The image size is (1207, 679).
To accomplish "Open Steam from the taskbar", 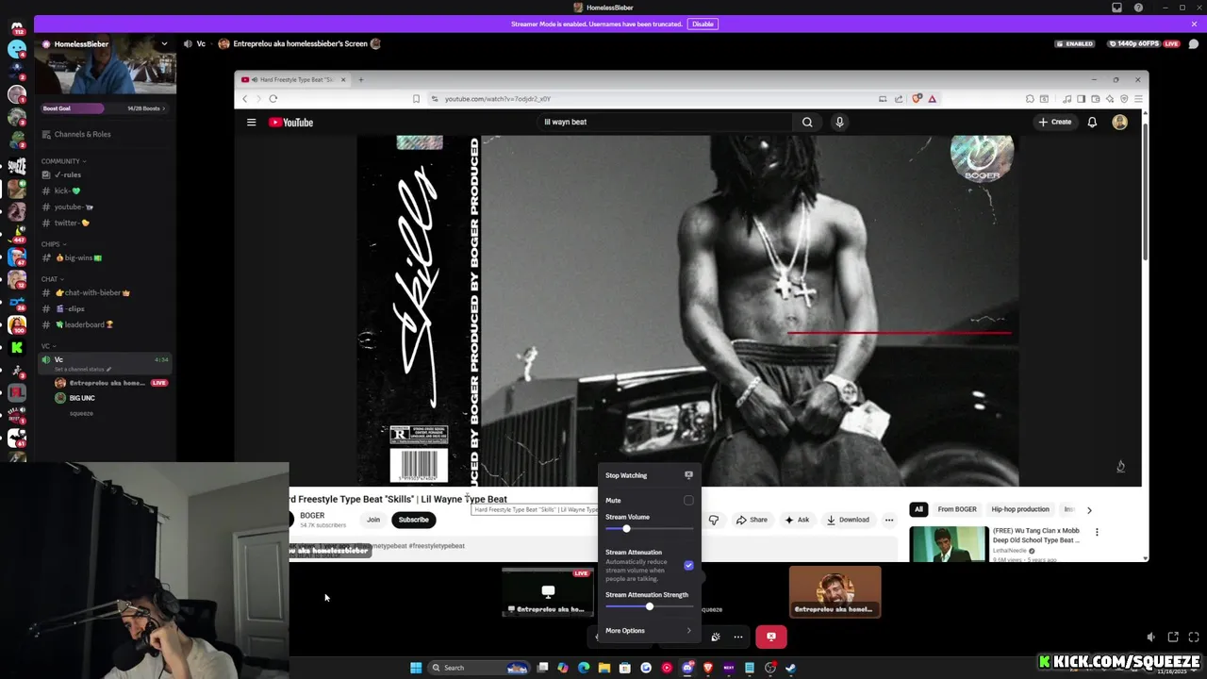I will click(x=790, y=668).
